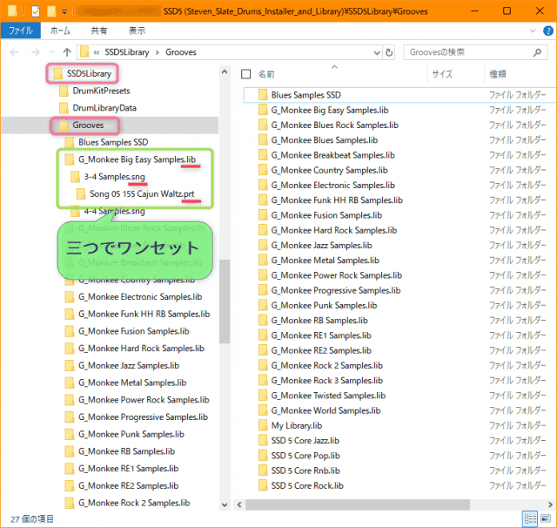Focus the Grooves search field
557x528 pixels.
pos(475,52)
